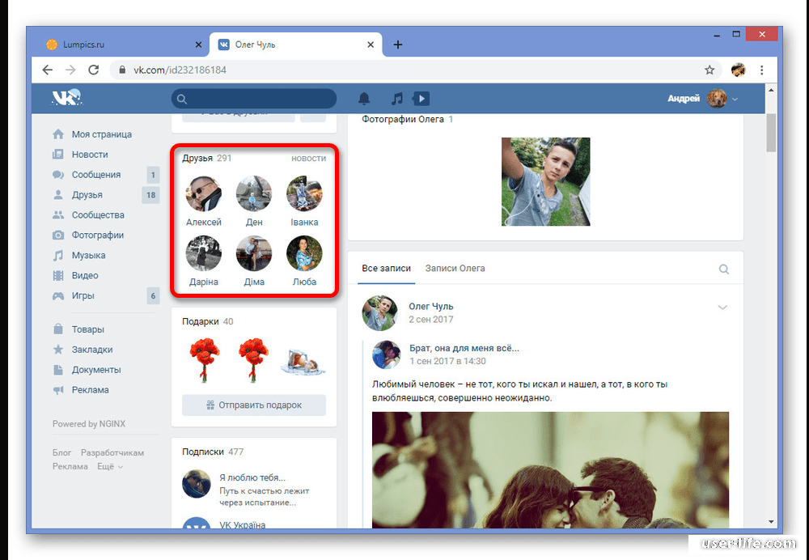
Task: Click the address bar URL vk.com/id232186184
Action: [x=180, y=70]
